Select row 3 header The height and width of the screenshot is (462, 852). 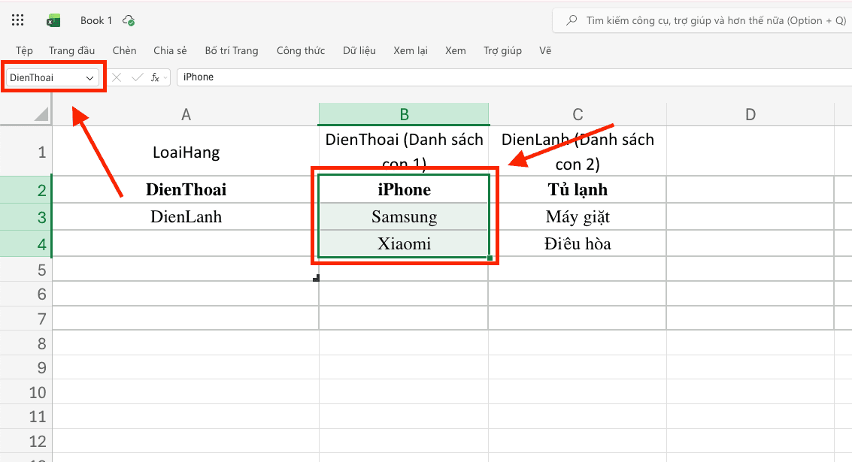tap(26, 216)
